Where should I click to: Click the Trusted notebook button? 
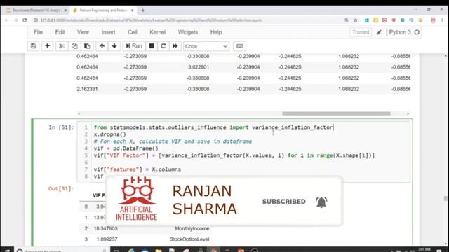point(361,32)
